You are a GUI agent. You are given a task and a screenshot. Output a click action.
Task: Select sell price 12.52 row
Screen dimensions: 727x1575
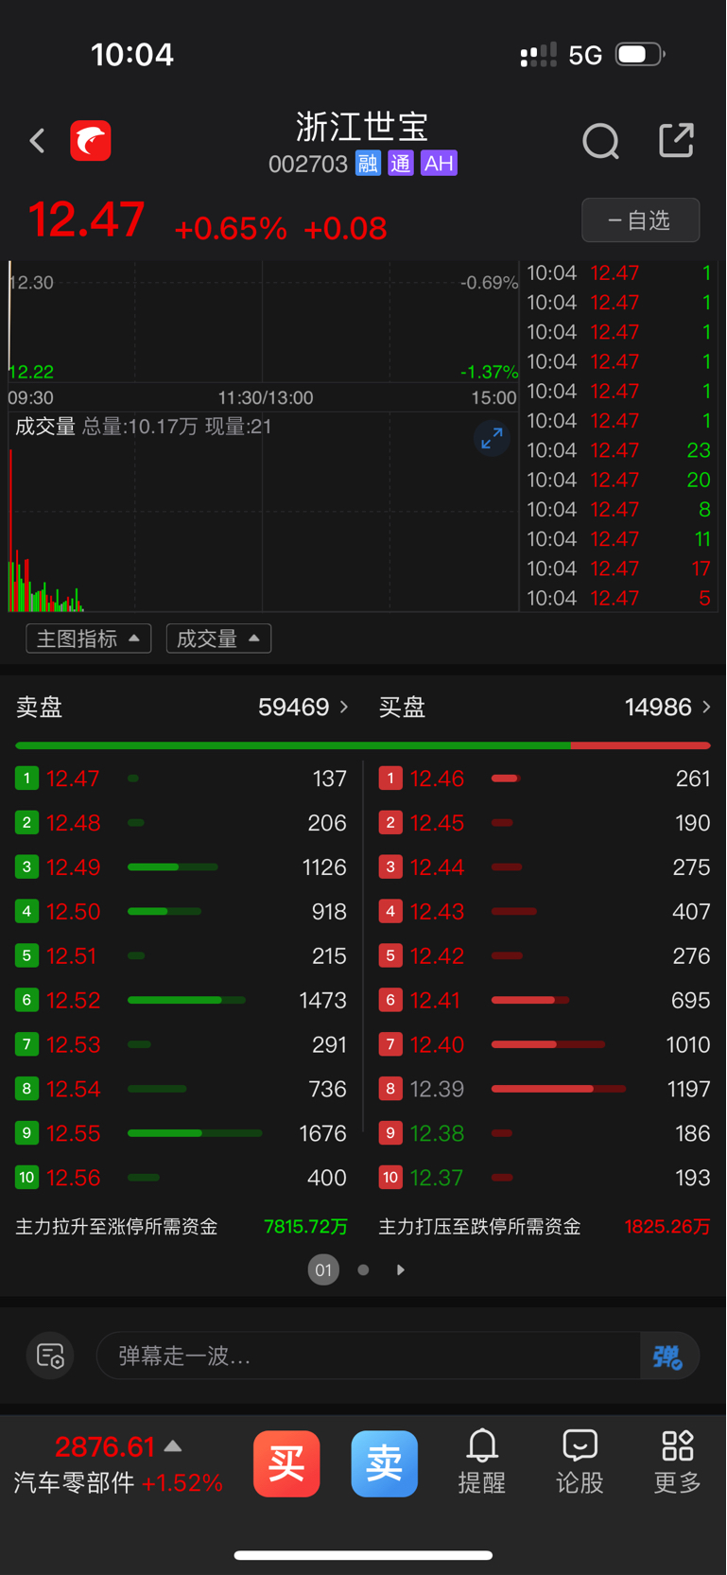pyautogui.click(x=182, y=1000)
